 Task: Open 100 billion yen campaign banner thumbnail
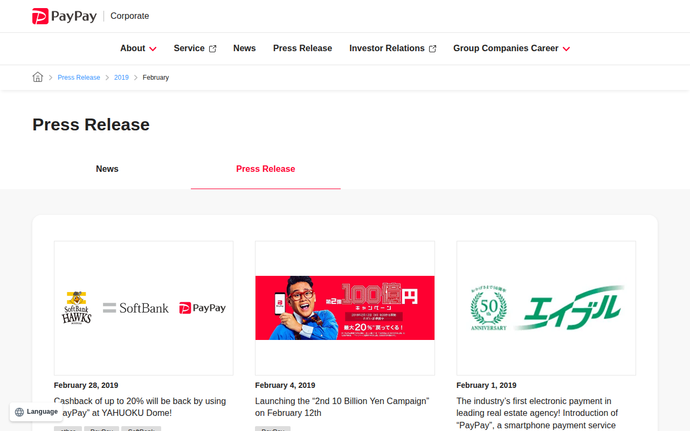pyautogui.click(x=345, y=308)
